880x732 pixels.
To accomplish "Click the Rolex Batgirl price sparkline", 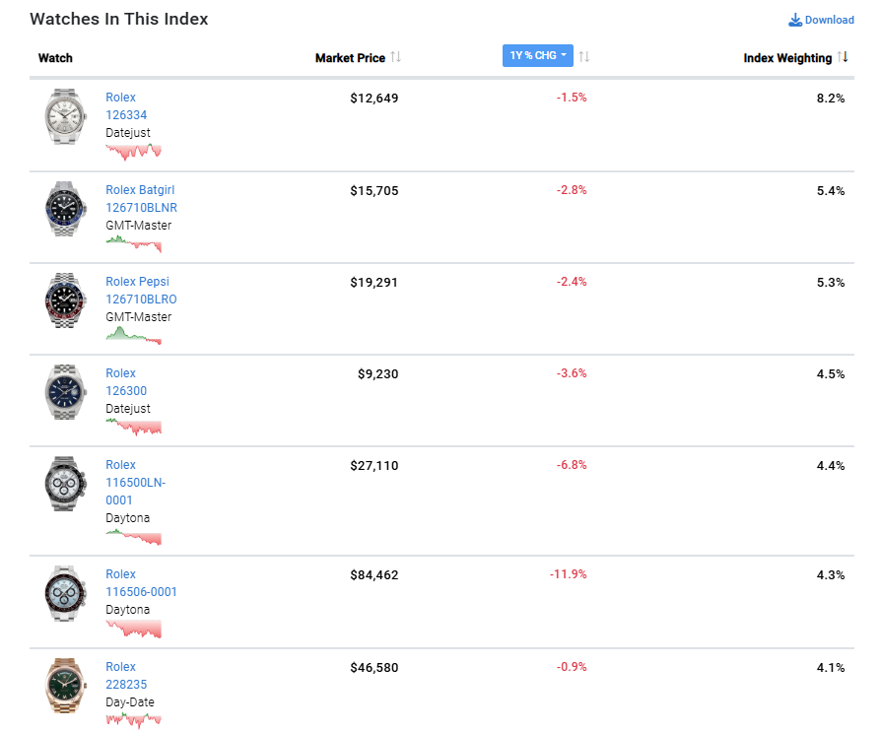I will [x=133, y=242].
